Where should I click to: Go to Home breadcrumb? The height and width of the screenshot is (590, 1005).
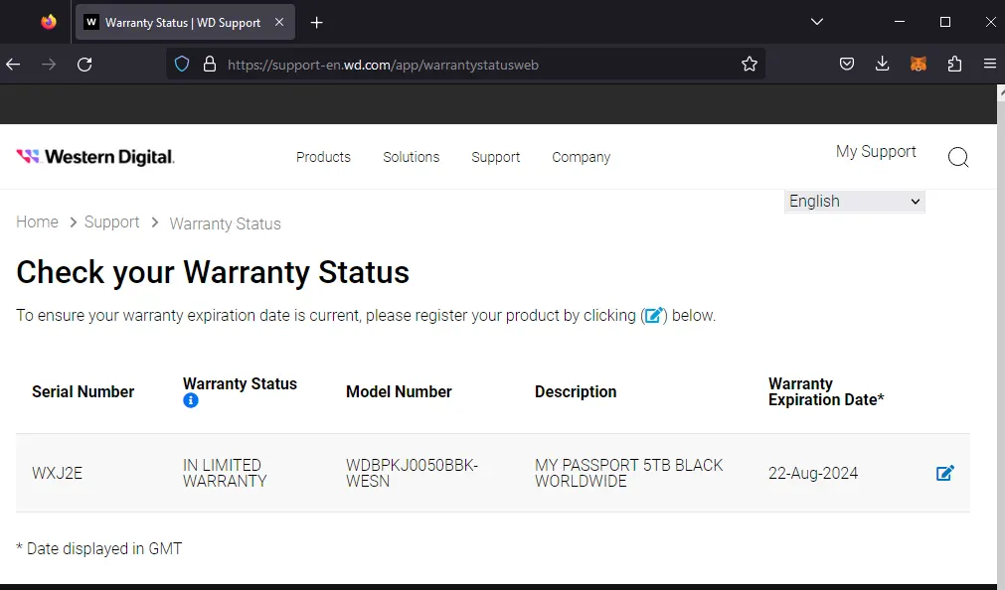37,221
